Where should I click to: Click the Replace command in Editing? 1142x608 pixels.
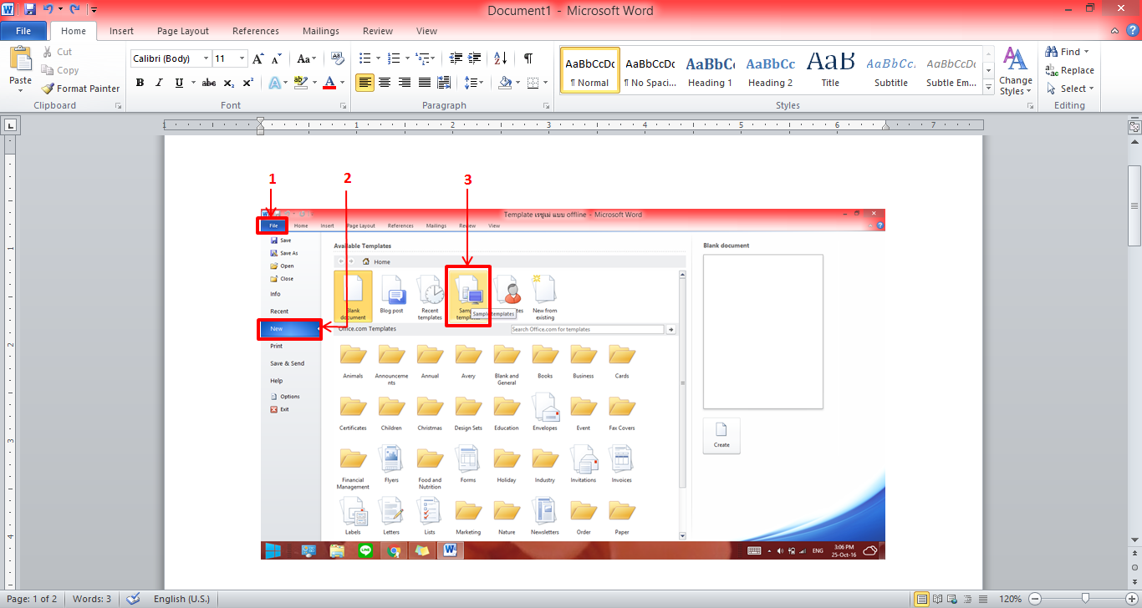click(x=1069, y=70)
